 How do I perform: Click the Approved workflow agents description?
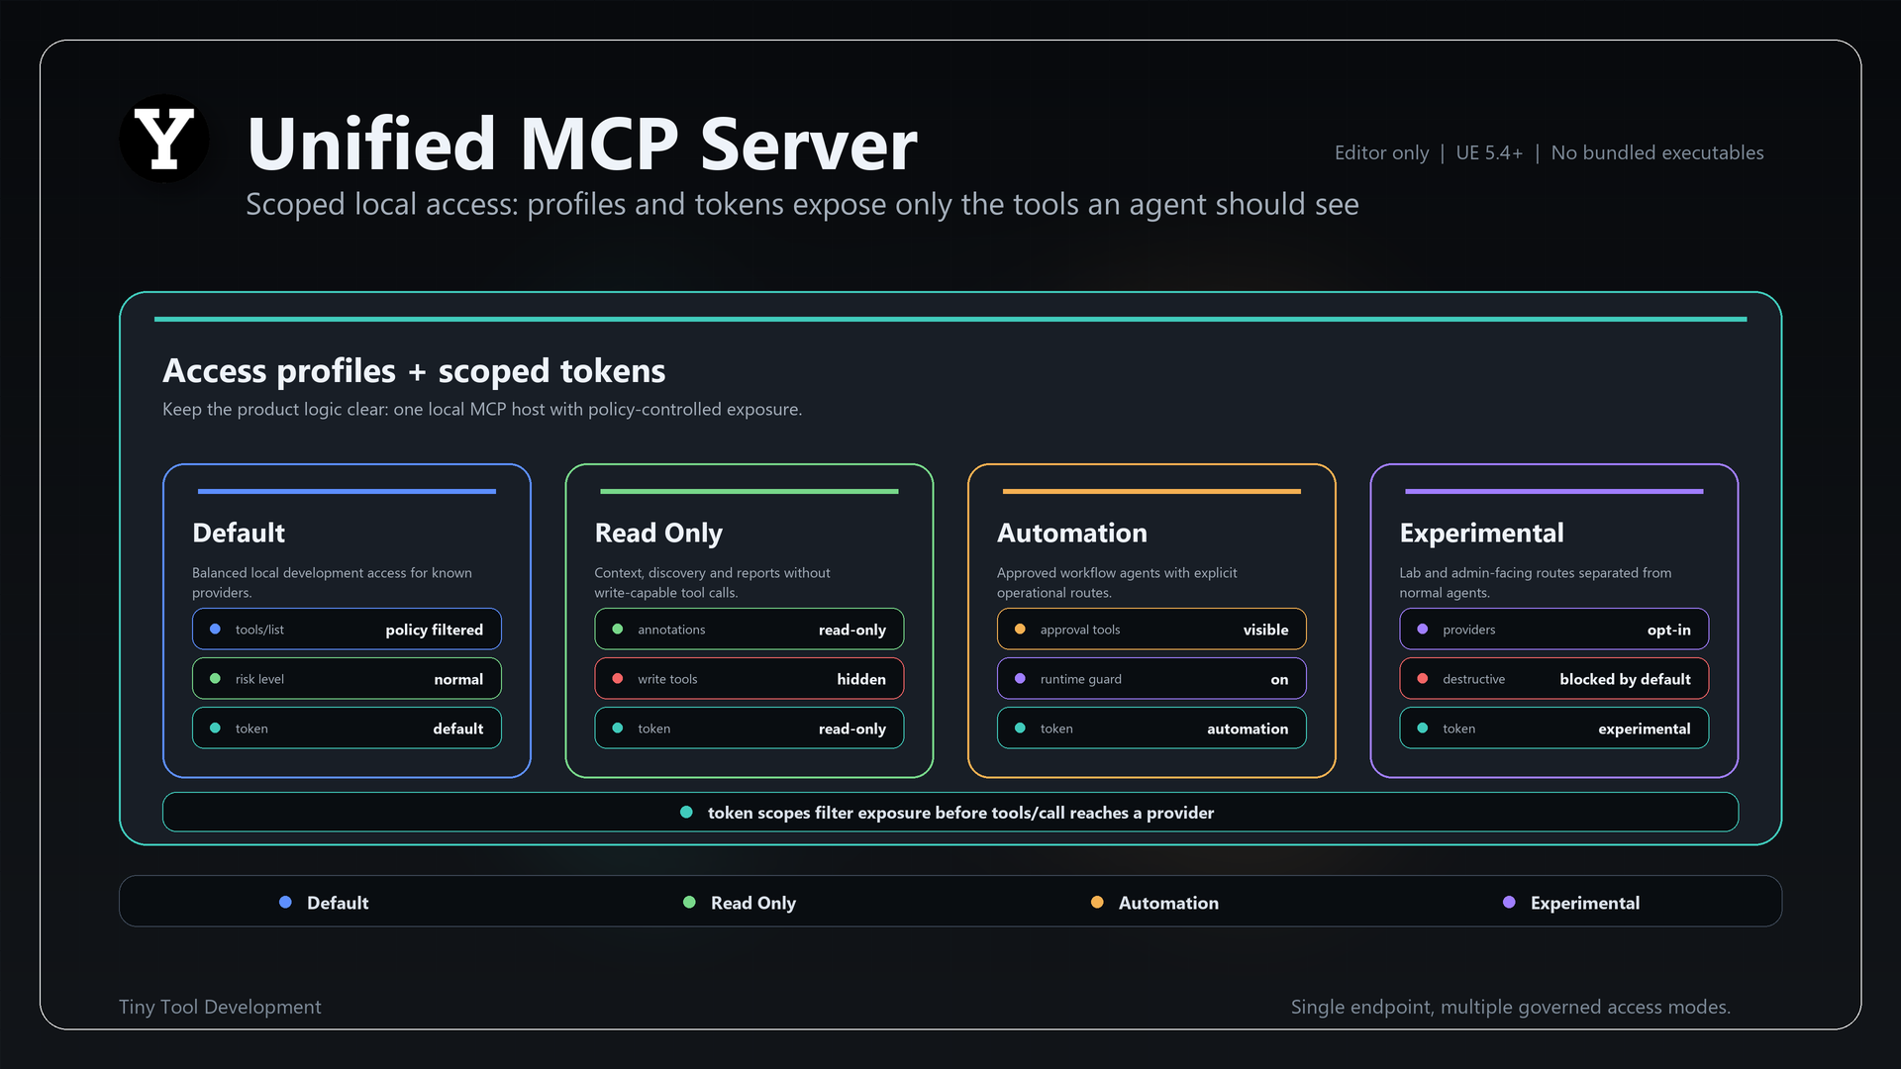coord(1117,582)
